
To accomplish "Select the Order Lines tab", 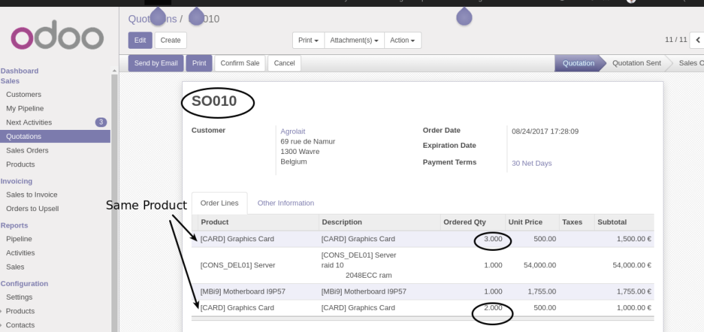I will tap(219, 203).
